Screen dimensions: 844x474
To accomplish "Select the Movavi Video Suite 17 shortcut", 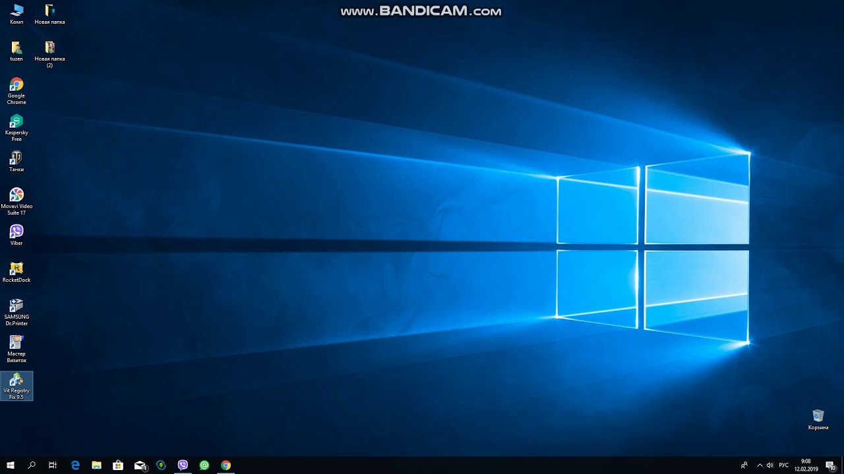I will (x=16, y=202).
